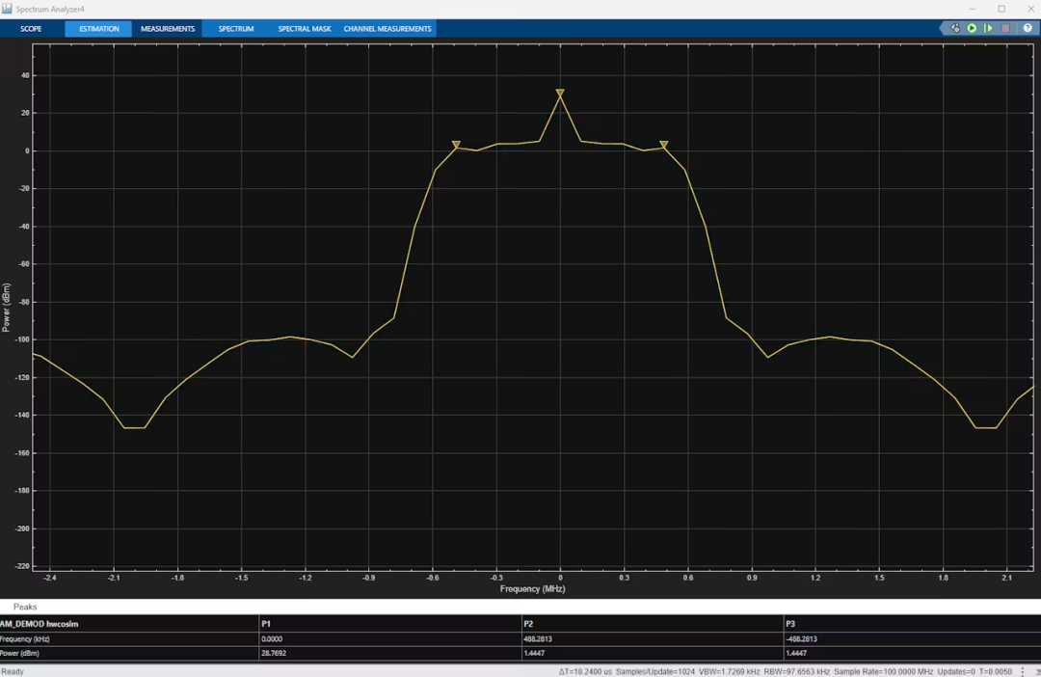
Task: Click the RBW=97.6563 kHz status entry
Action: tap(797, 671)
